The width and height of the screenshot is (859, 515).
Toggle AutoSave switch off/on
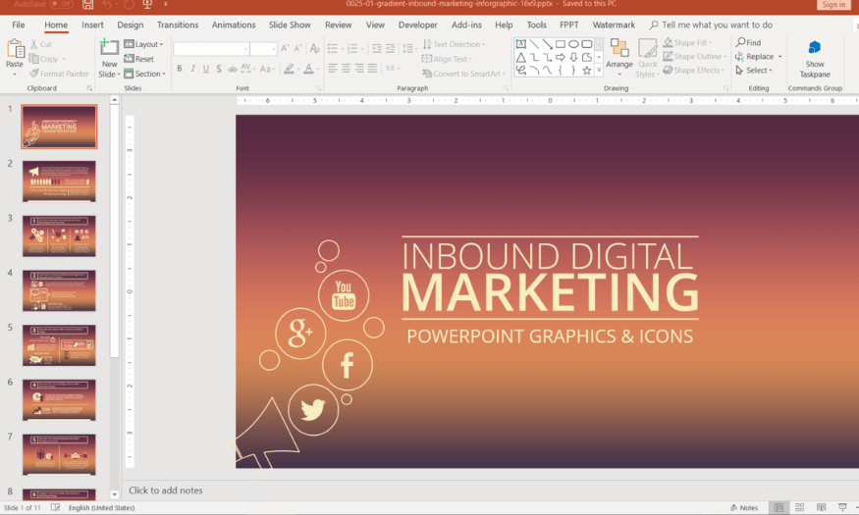point(61,4)
